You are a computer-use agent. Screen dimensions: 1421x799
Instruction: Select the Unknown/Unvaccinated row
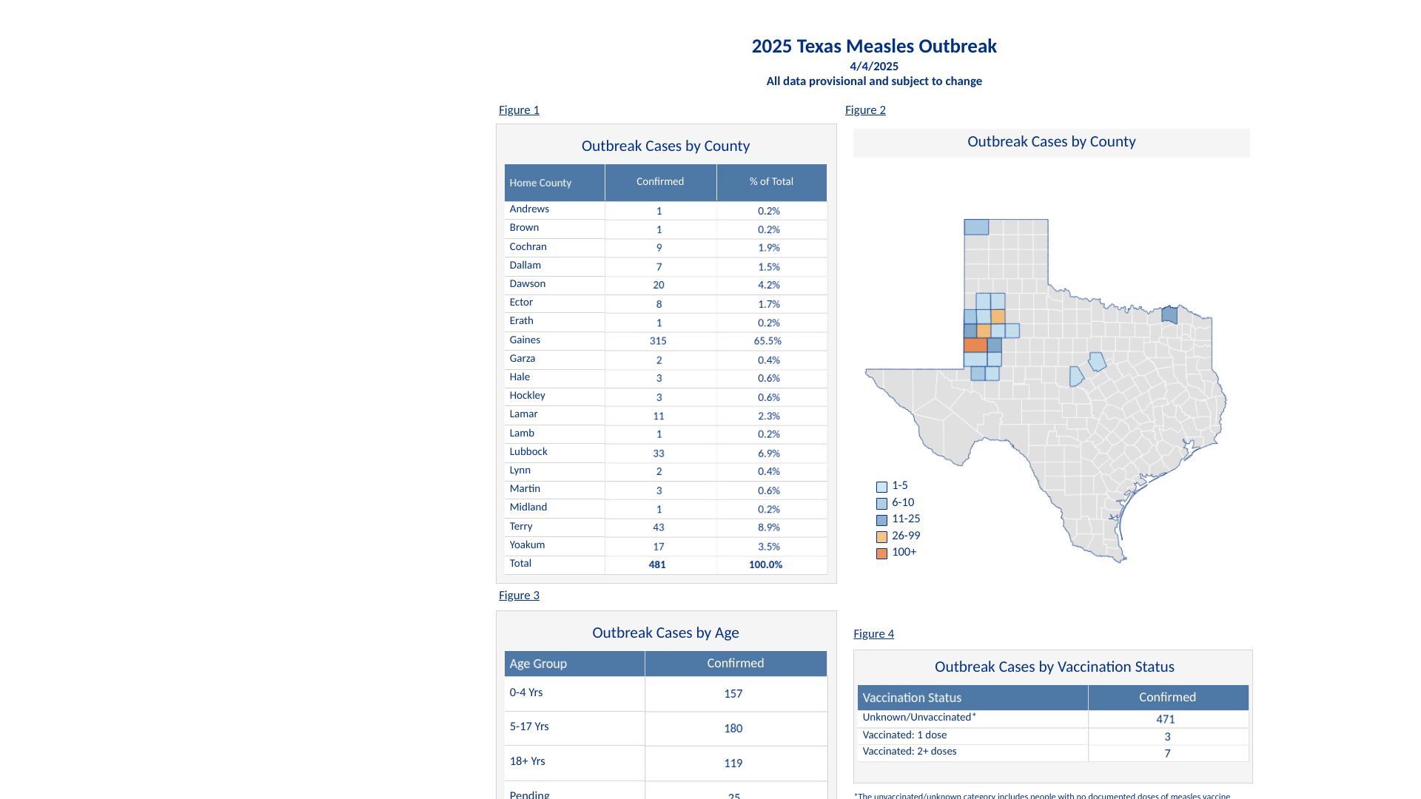pyautogui.click(x=919, y=718)
